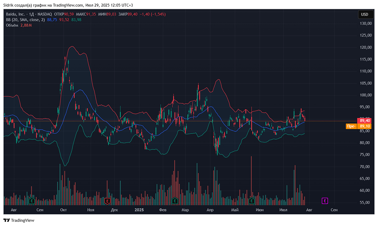Click the 83,98 lower band value
The height and width of the screenshot is (226, 378).
point(76,20)
